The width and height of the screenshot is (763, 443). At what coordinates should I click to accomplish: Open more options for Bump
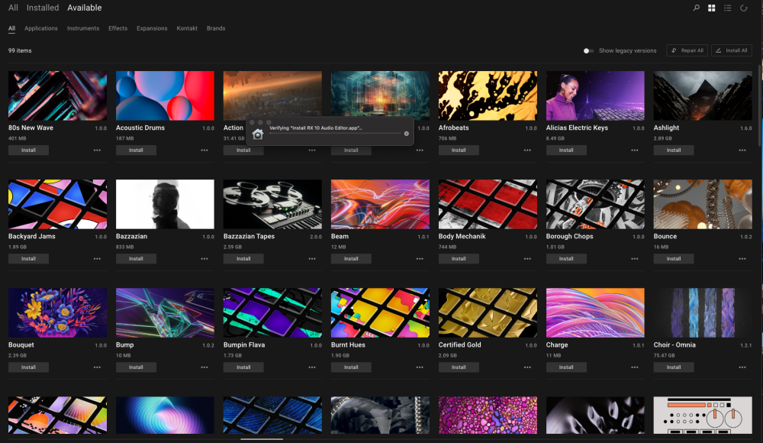(x=204, y=367)
